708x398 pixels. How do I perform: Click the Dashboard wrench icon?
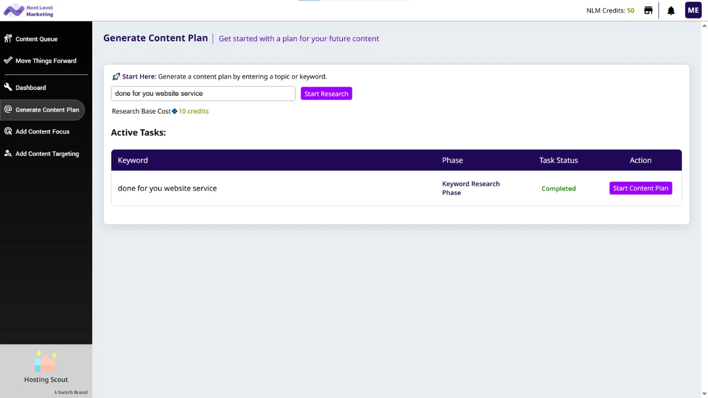point(8,88)
